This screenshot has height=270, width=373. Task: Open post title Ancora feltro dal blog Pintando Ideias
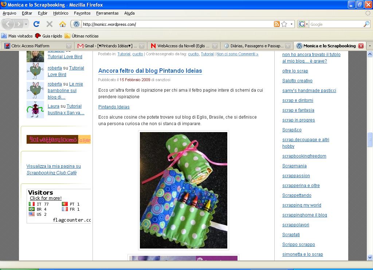tap(150, 71)
